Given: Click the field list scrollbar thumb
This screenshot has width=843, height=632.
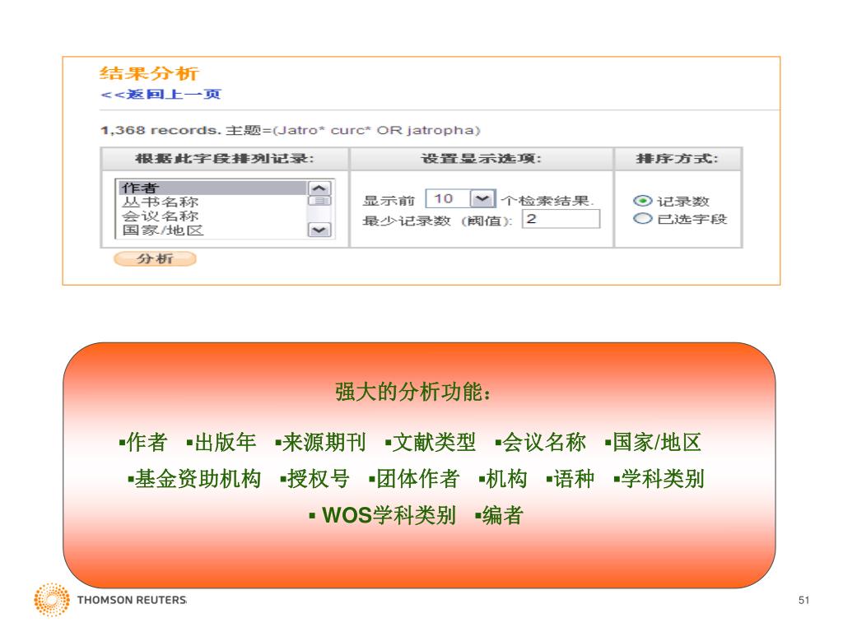Looking at the screenshot, I should (x=319, y=201).
